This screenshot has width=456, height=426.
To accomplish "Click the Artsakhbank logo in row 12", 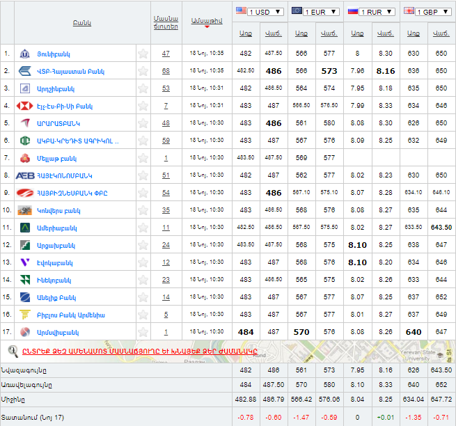I will pos(25,245).
